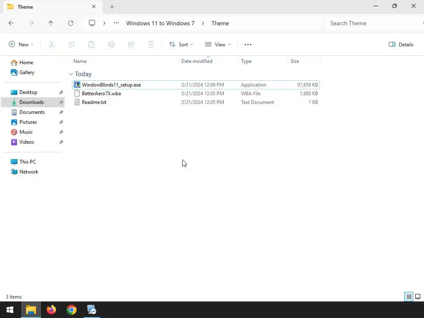Image resolution: width=424 pixels, height=318 pixels.
Task: Navigate to Windows 11 to Windows 7 breadcrumb
Action: coord(160,23)
